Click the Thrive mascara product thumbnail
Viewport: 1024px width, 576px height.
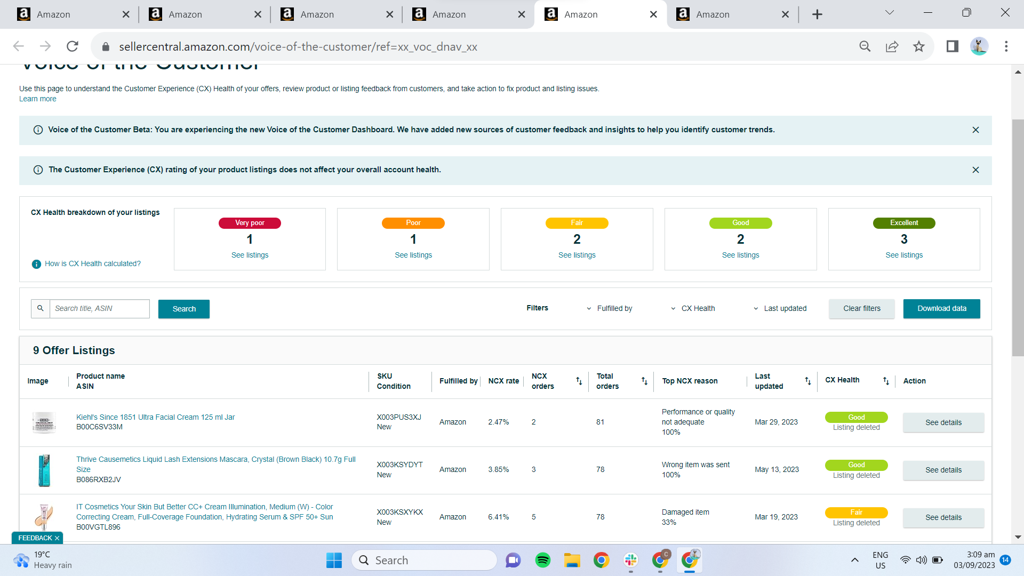44,470
